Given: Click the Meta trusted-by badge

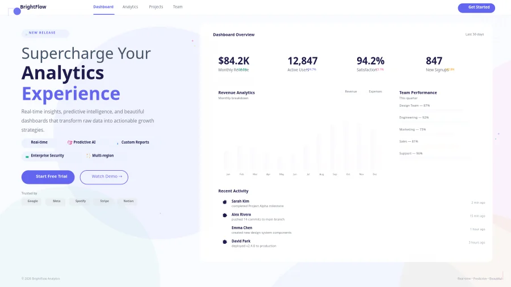Looking at the screenshot, I should [57, 201].
